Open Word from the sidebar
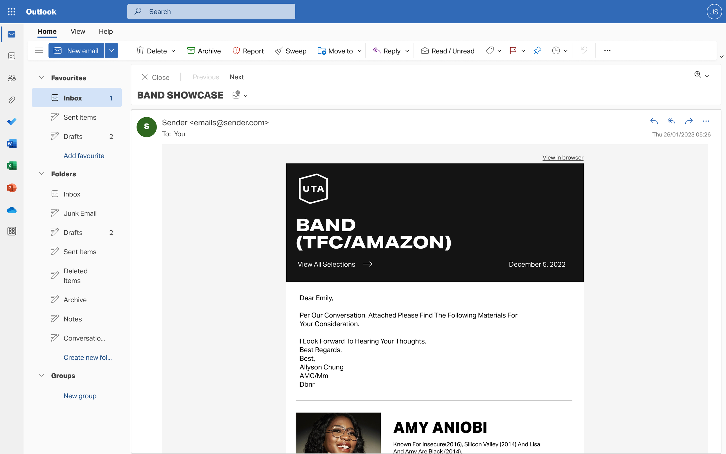726x454 pixels. coord(11,143)
